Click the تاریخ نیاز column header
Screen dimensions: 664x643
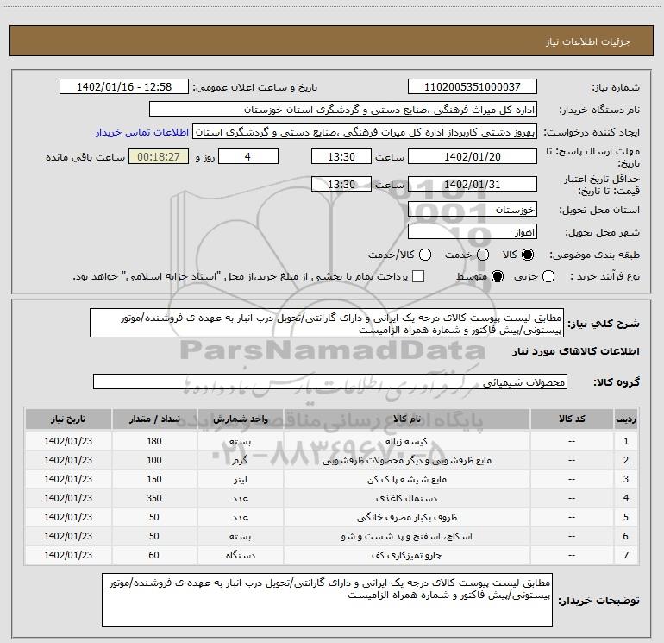click(x=68, y=419)
